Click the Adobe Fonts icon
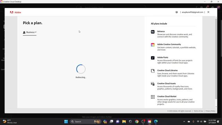The width and height of the screenshot is (222, 125). click(x=153, y=58)
